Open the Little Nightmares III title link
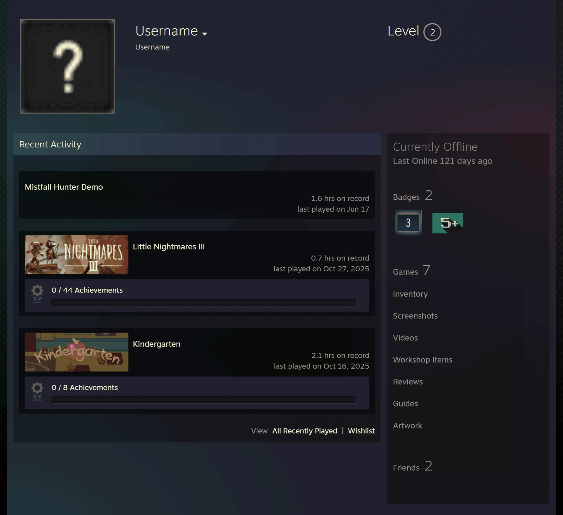 tap(169, 247)
